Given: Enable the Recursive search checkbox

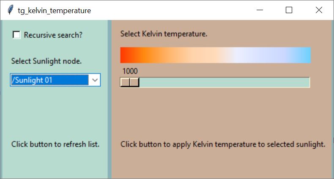Looking at the screenshot, I should click(16, 35).
